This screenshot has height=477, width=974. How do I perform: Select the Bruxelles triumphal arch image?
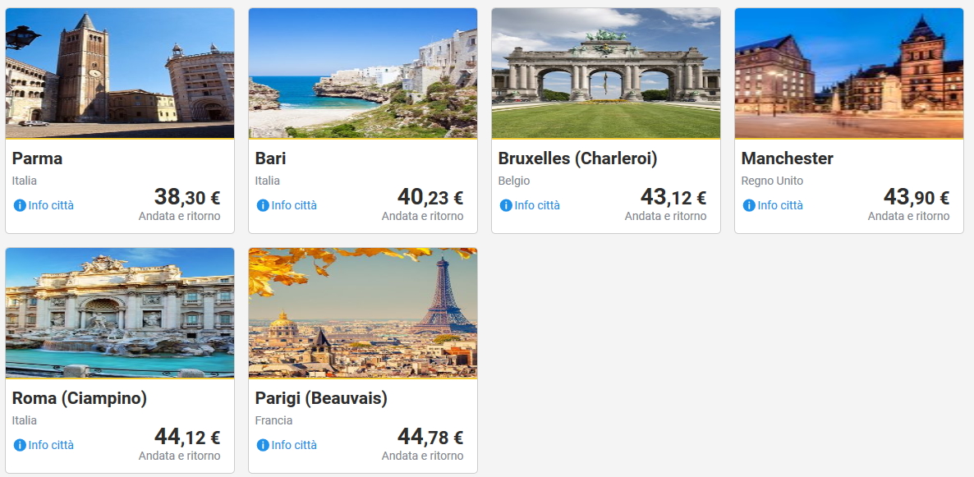[x=606, y=73]
